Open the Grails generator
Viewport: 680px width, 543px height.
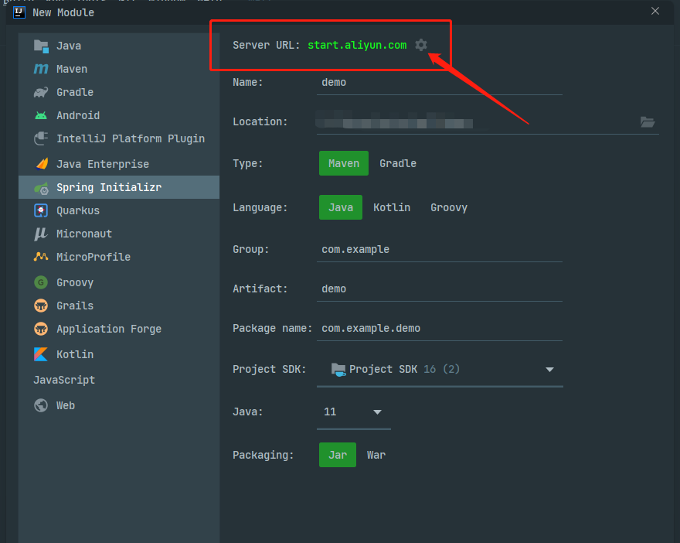coord(74,305)
